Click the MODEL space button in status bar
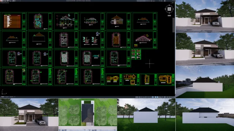The height and width of the screenshot is (131, 234). (x=137, y=97)
